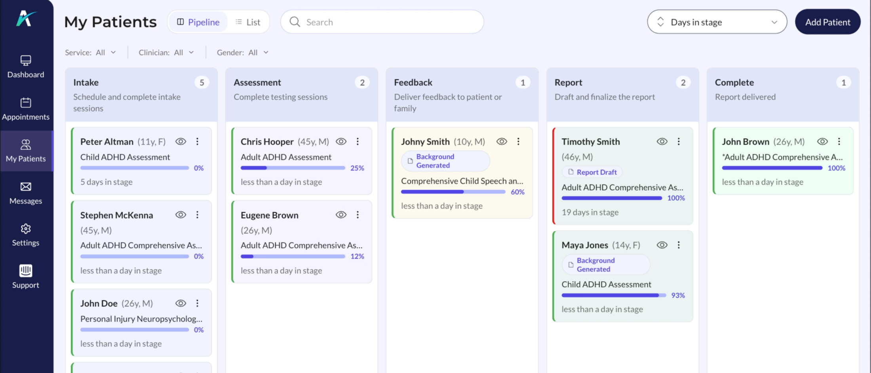
Task: Open the options menu on Timothy Smith's card
Action: point(679,142)
